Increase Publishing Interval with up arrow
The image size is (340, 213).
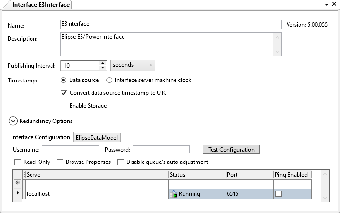click(x=103, y=63)
